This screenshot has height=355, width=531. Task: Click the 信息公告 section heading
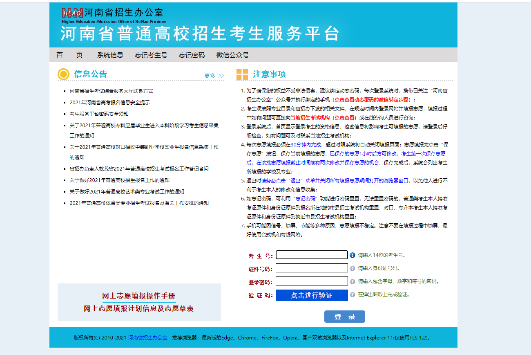(91, 74)
